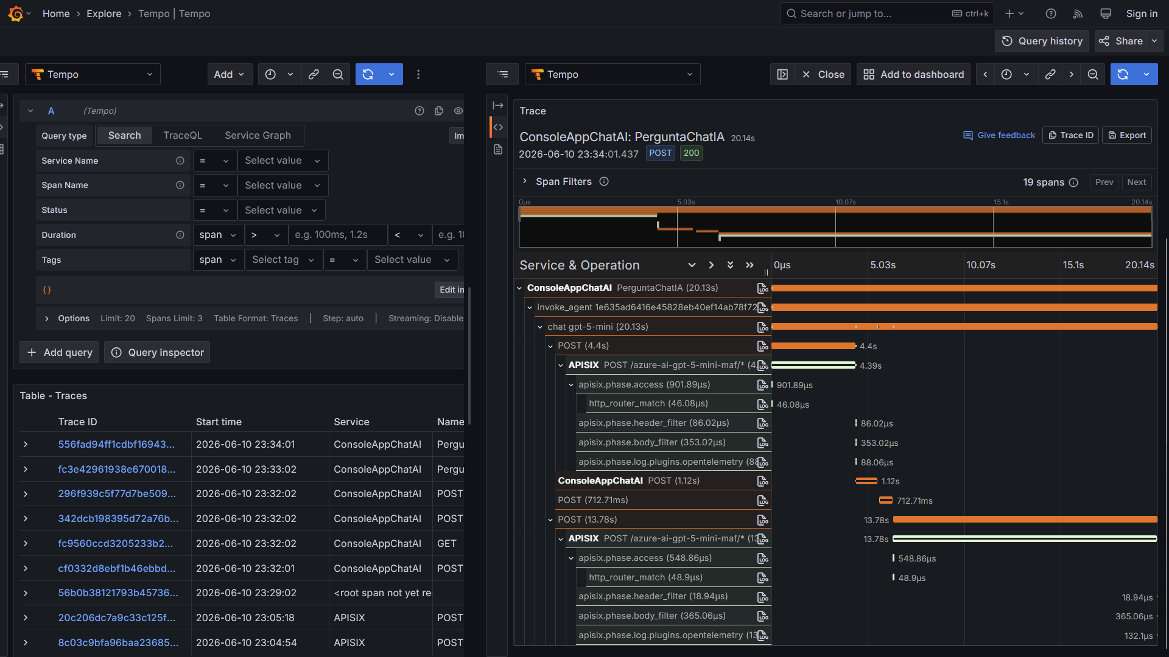Shift right pane time range forward
The image size is (1169, 657).
[1072, 74]
